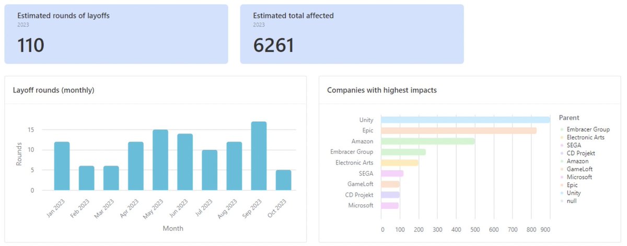Toggle Amazon legend entry dot
Screen dimensions: 627x246
point(562,161)
